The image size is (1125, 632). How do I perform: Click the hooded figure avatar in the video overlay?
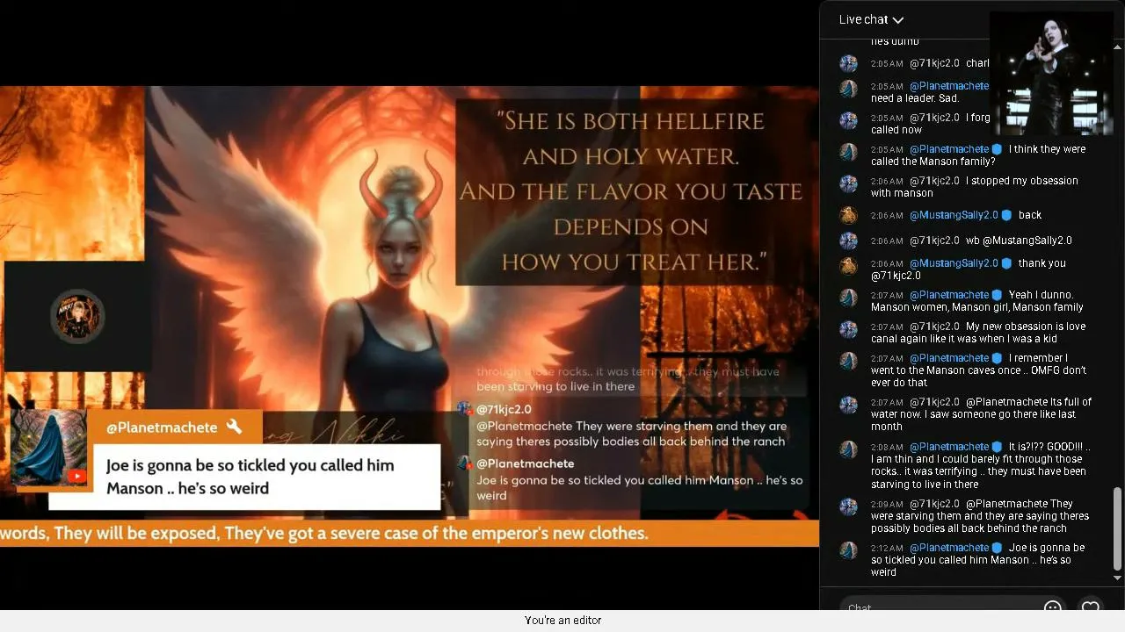(x=49, y=449)
